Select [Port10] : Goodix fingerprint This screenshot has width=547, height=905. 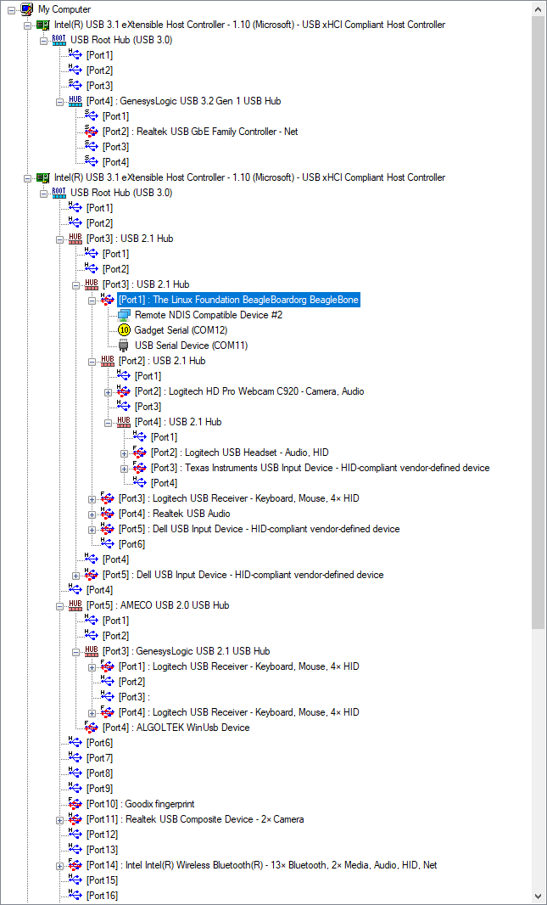click(140, 804)
